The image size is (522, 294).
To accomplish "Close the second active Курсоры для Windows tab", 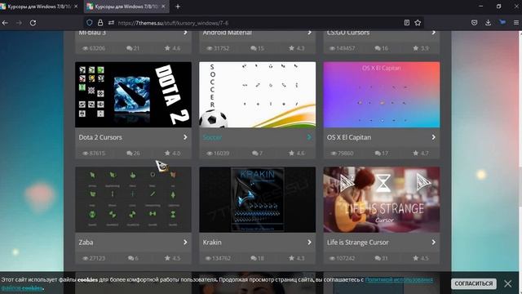I will click(x=163, y=7).
